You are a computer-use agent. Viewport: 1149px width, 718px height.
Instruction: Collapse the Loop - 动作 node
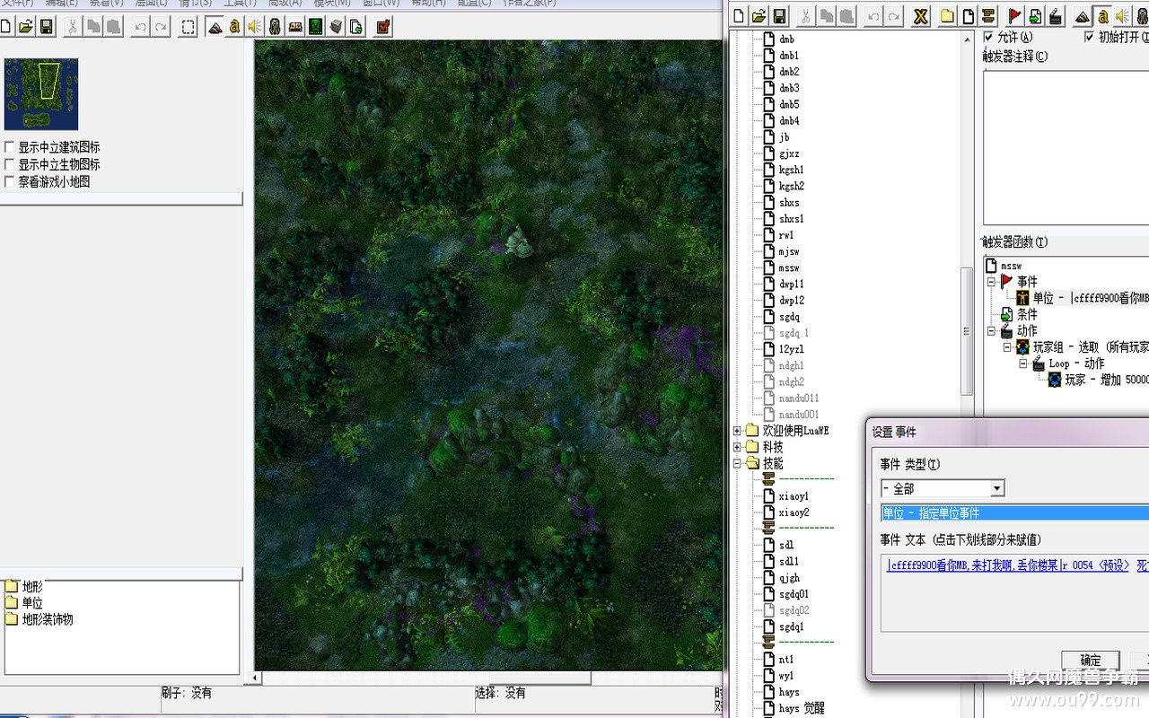point(1024,363)
